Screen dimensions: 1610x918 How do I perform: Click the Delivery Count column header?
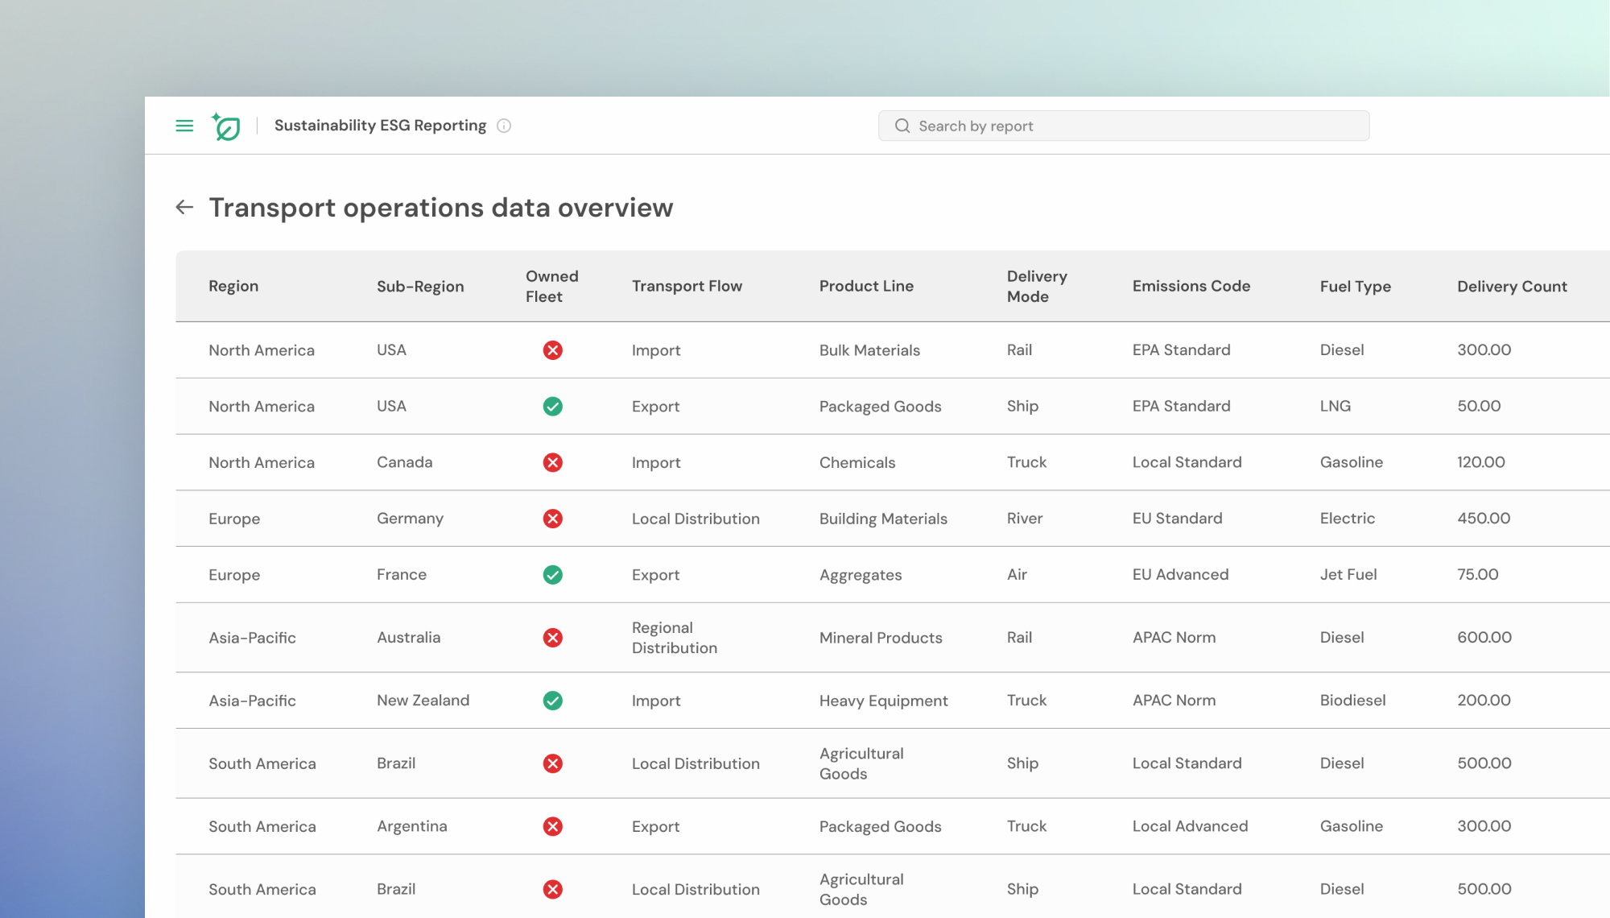coord(1512,286)
